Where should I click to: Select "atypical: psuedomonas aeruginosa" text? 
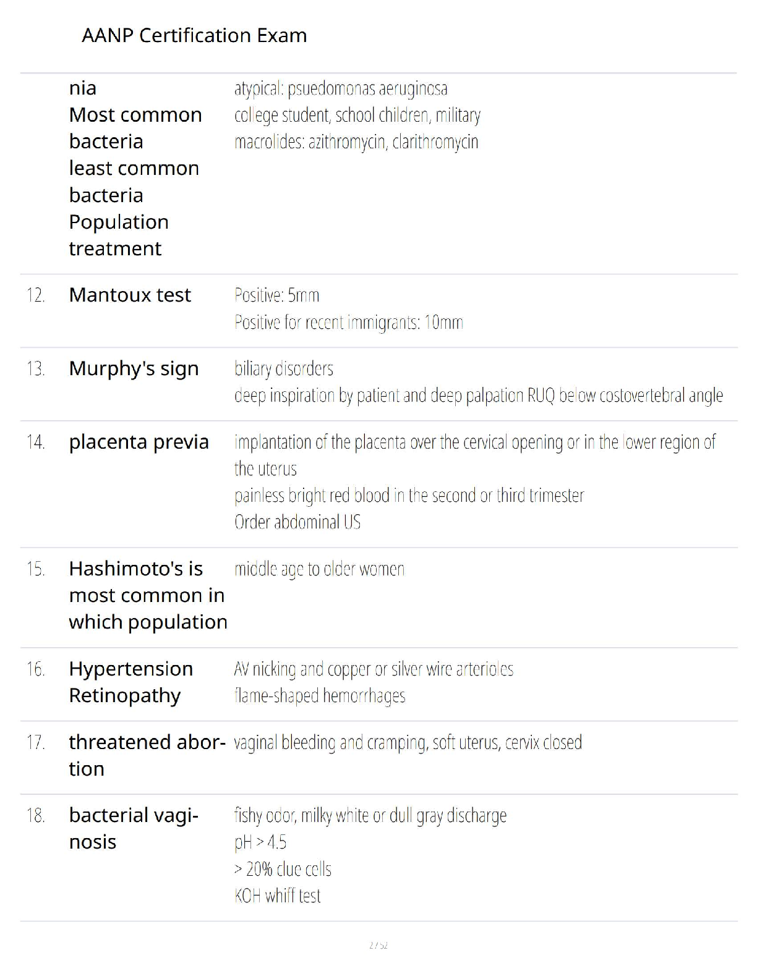(341, 89)
